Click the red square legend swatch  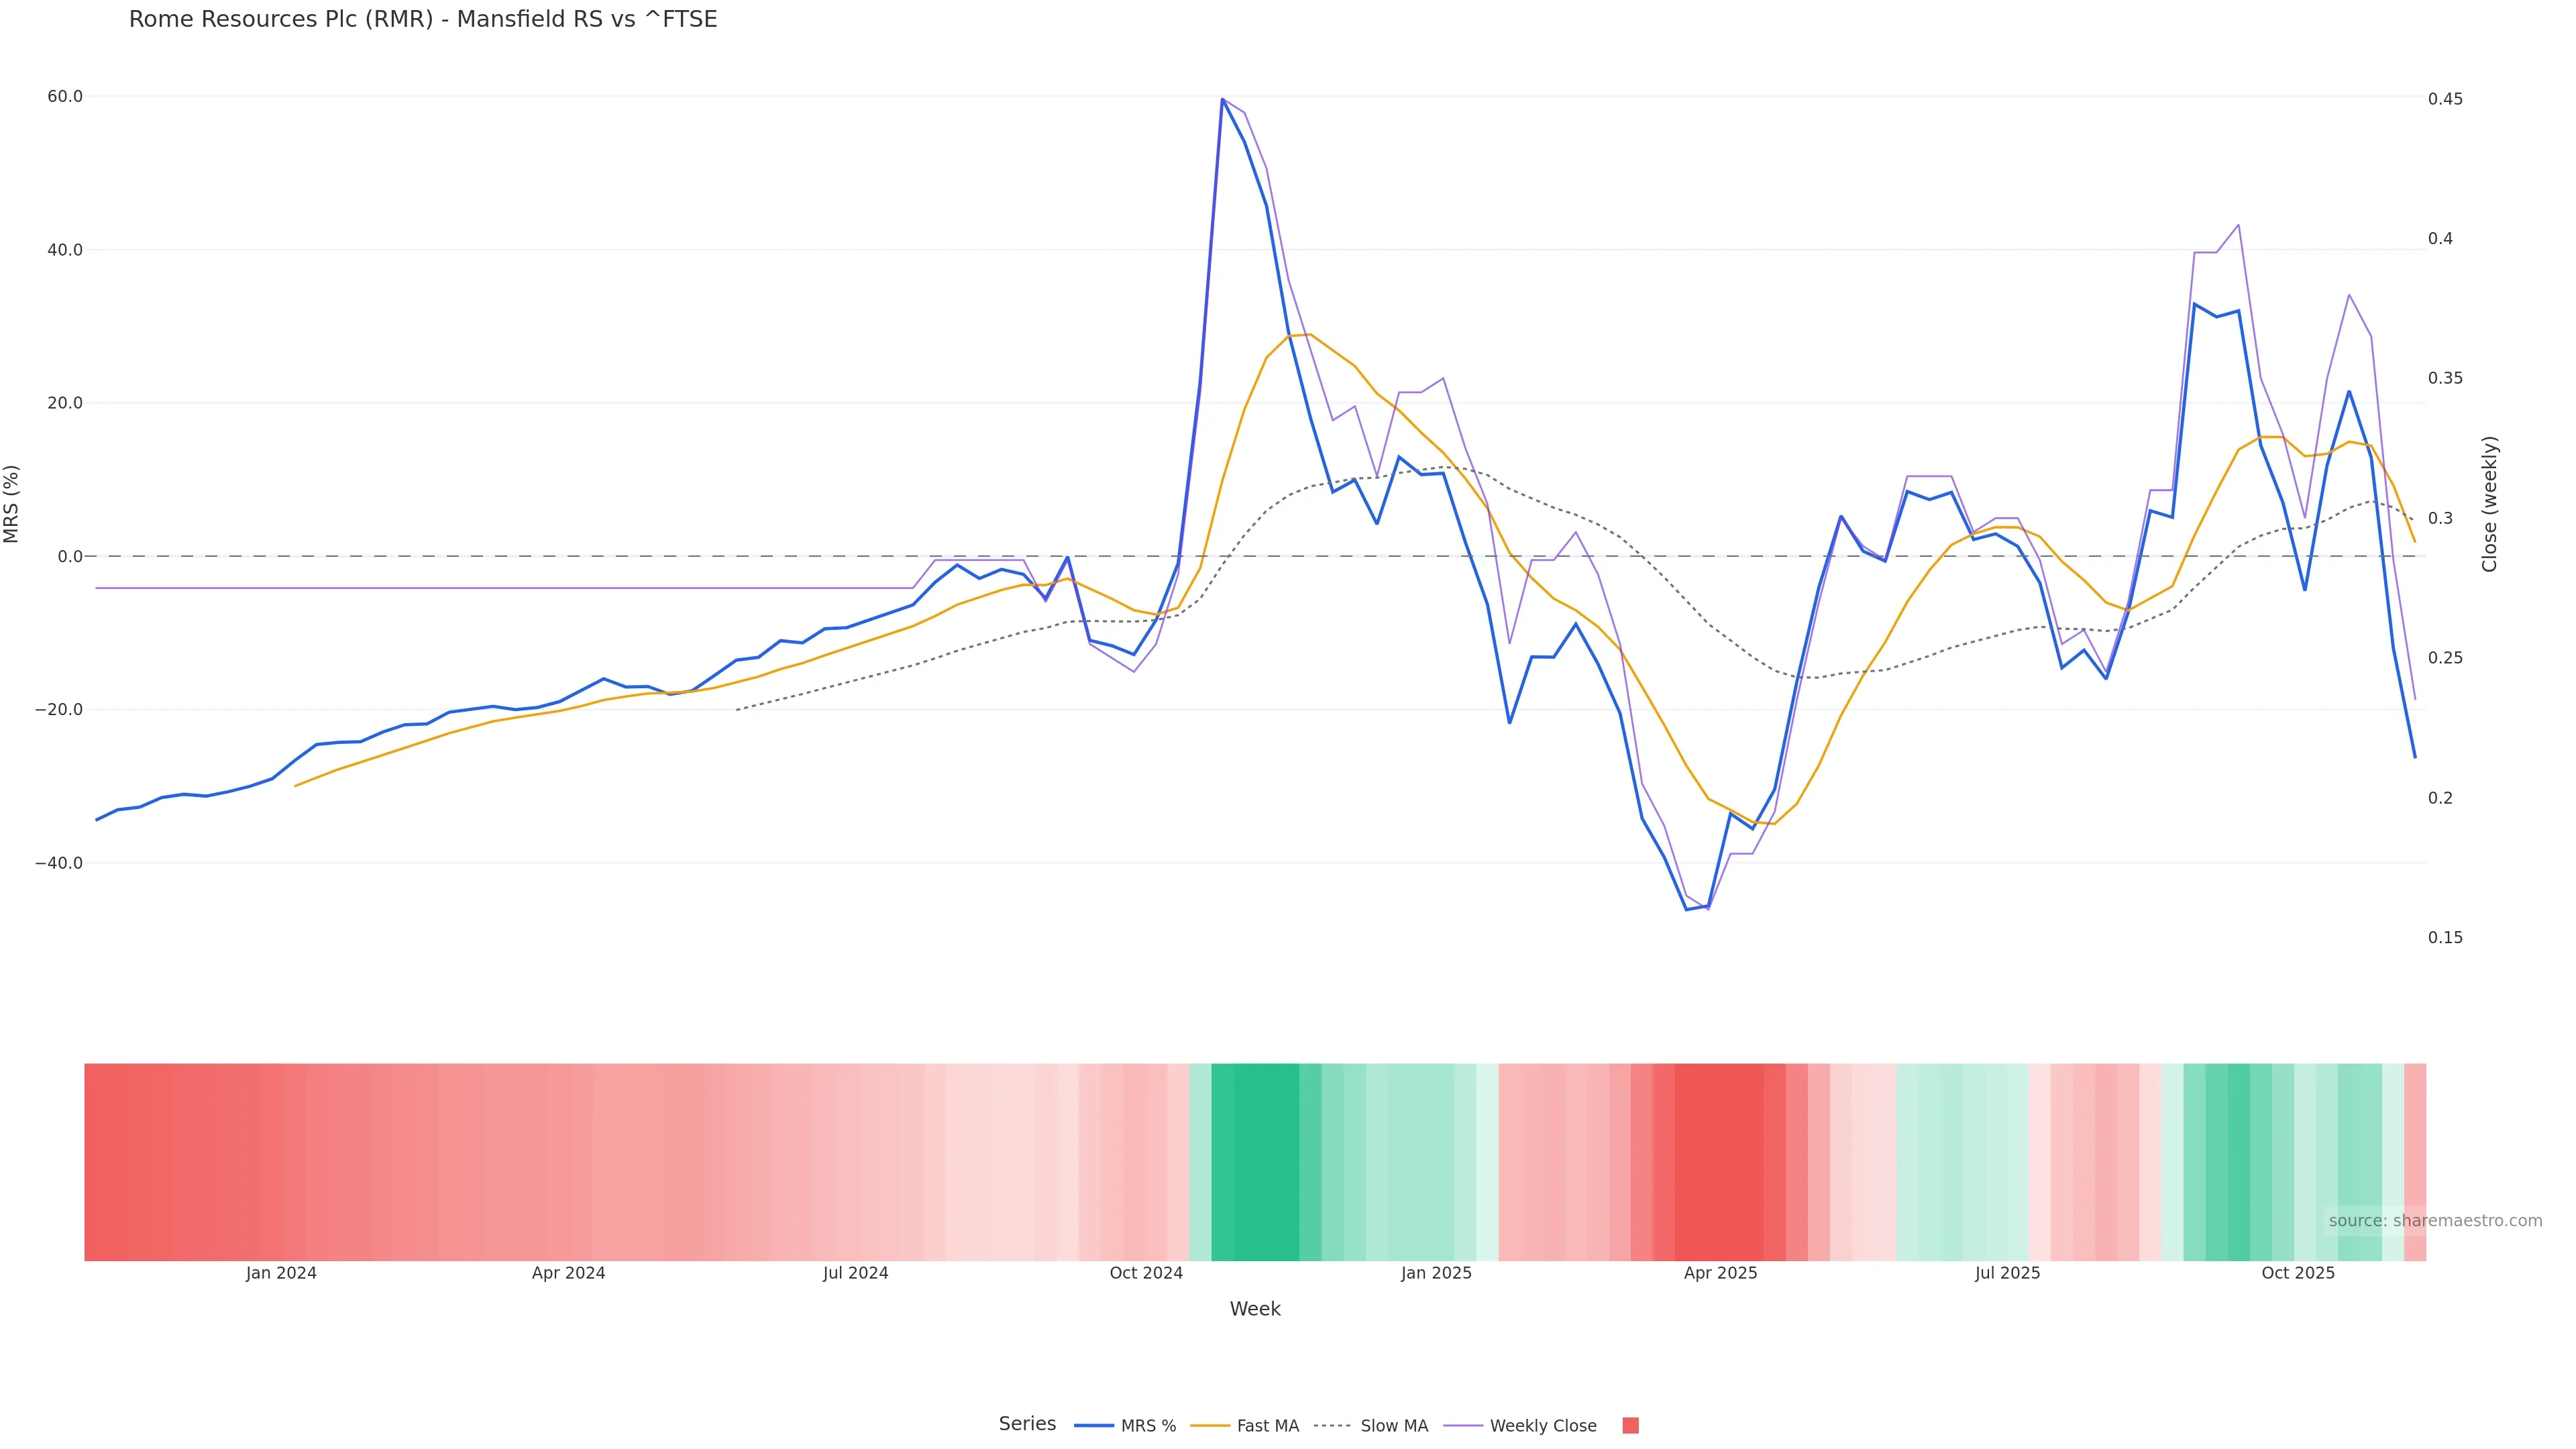1630,1426
